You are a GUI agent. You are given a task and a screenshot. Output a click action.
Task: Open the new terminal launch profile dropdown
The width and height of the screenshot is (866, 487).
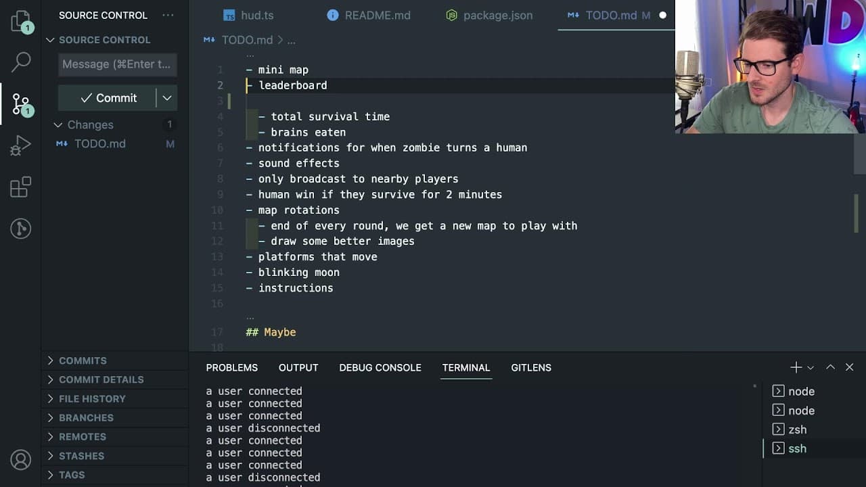811,367
